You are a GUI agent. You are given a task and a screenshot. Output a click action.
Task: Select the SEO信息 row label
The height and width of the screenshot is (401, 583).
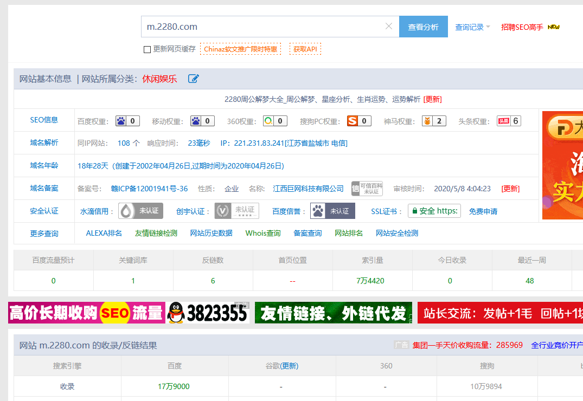tap(44, 120)
